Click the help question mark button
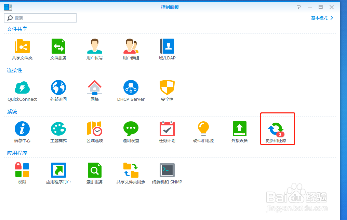 click(299, 7)
